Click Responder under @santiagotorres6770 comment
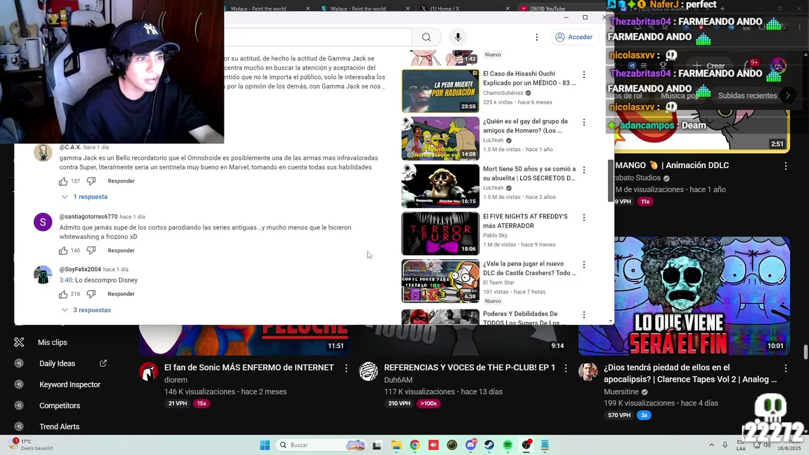The image size is (809, 455). point(121,251)
